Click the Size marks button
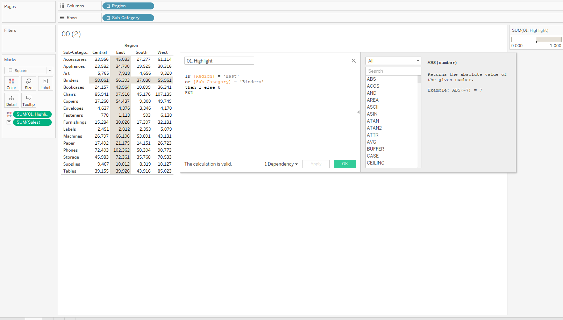 29,84
